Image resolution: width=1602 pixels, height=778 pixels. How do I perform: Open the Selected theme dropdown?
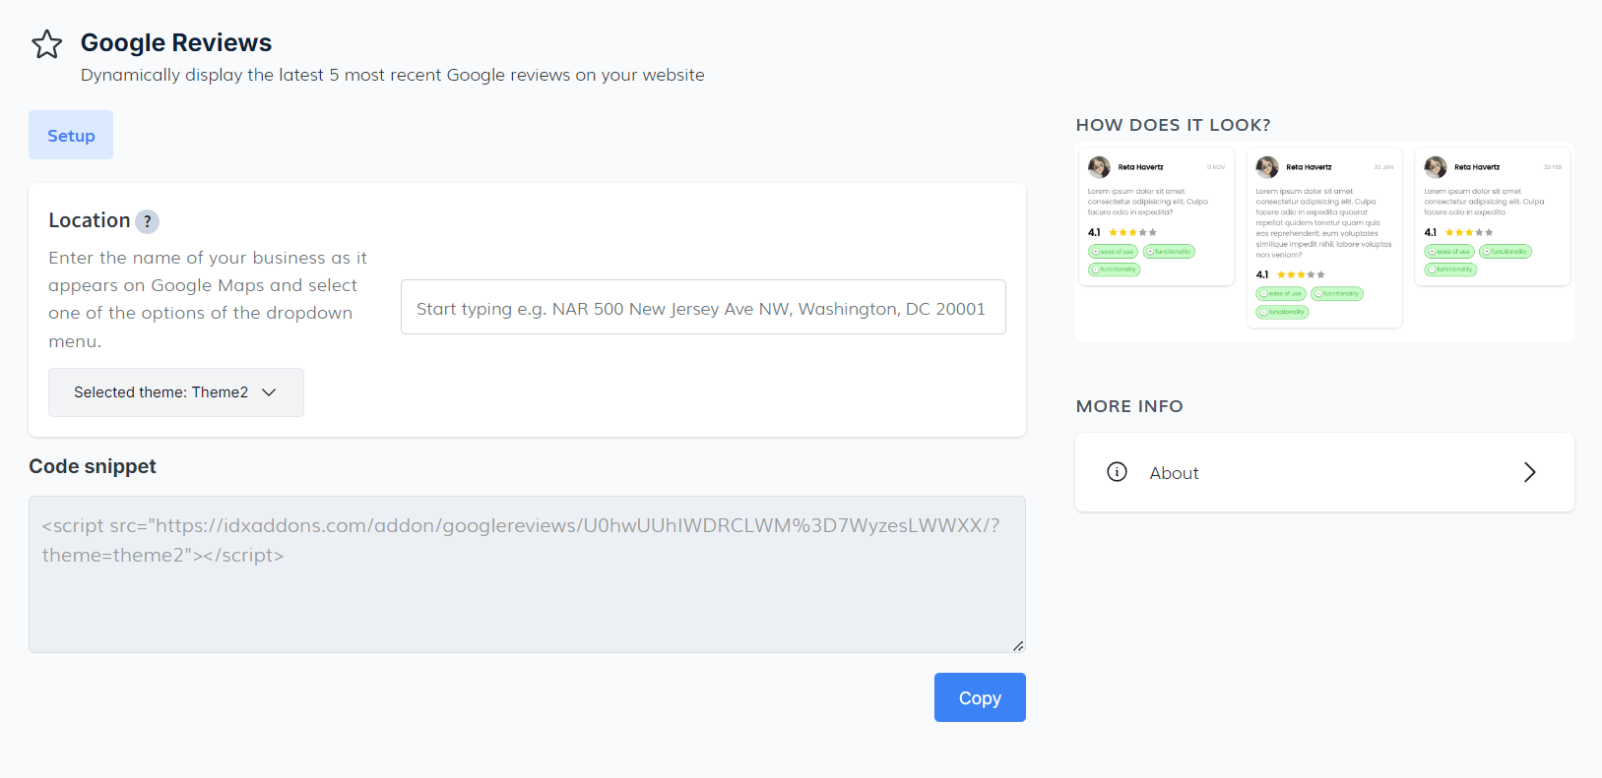(175, 392)
